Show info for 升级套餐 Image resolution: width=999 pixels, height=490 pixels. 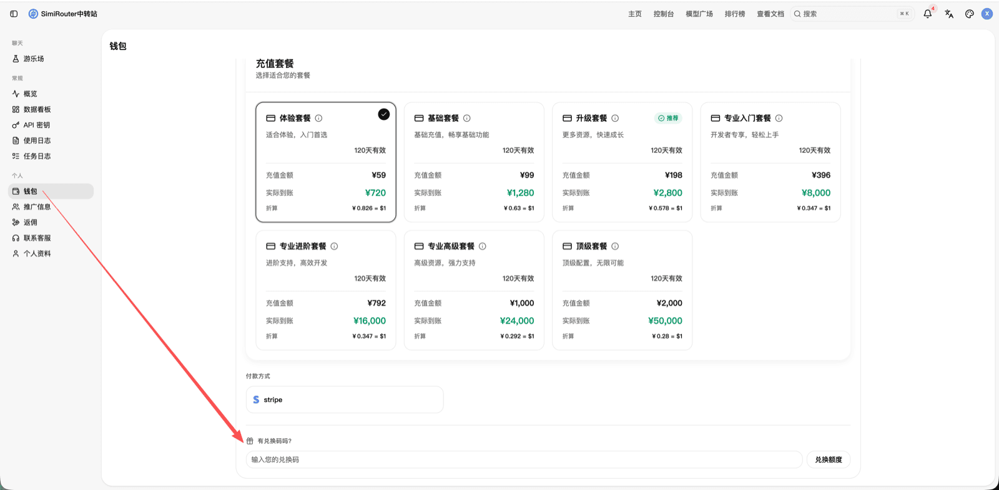615,118
